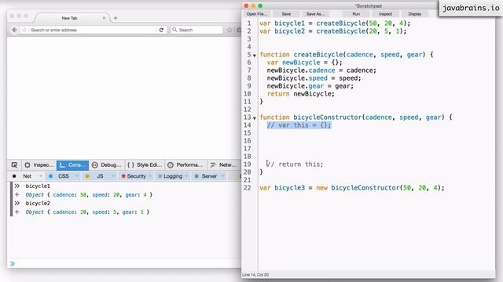Open the Logging filter dropdown arrow
This screenshot has width=503, height=282.
187,176
